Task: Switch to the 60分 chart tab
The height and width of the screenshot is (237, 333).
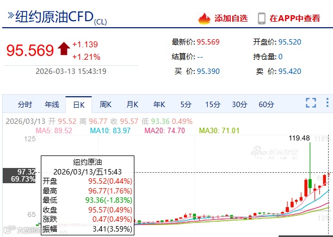Action: [266, 104]
